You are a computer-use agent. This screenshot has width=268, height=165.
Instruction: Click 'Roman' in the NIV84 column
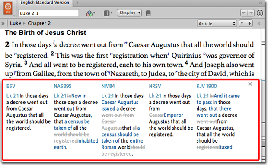(109, 147)
